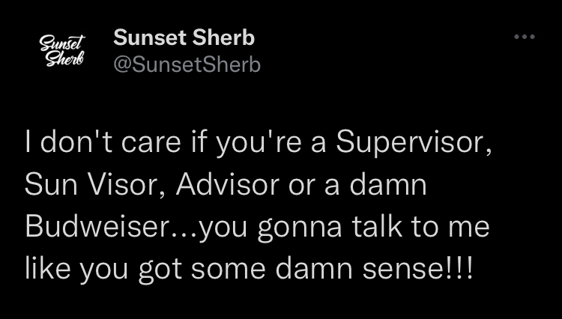Click the word "Sunset" in the display name
Viewport: 562px width, 319px height.
click(147, 37)
